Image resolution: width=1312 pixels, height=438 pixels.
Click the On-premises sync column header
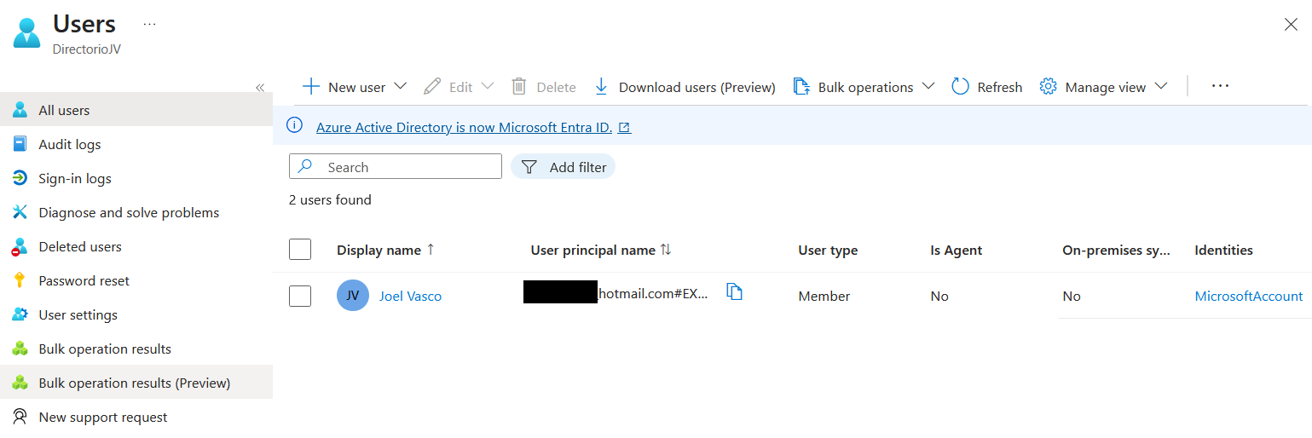click(x=1116, y=250)
